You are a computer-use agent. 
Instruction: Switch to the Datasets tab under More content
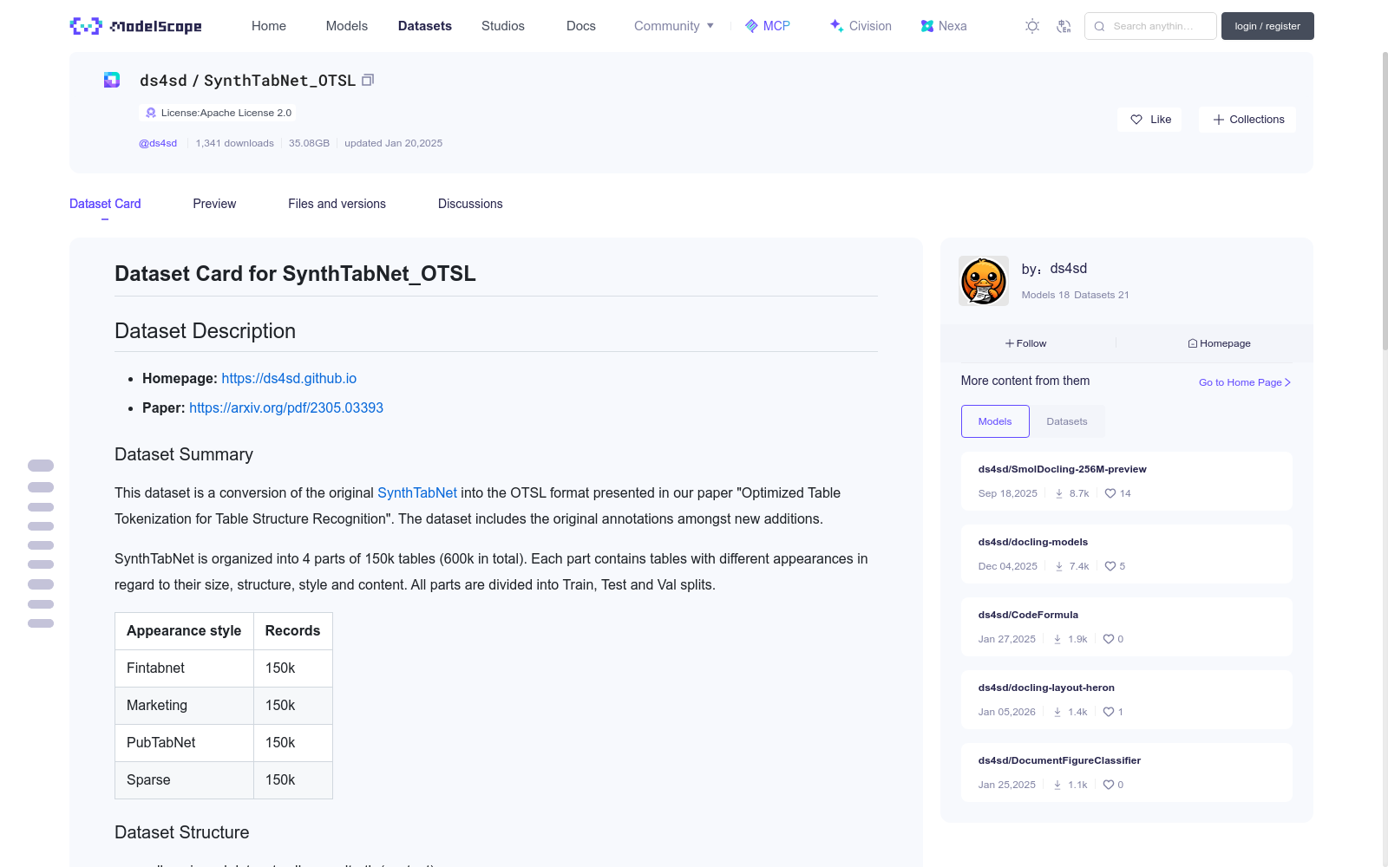tap(1067, 421)
